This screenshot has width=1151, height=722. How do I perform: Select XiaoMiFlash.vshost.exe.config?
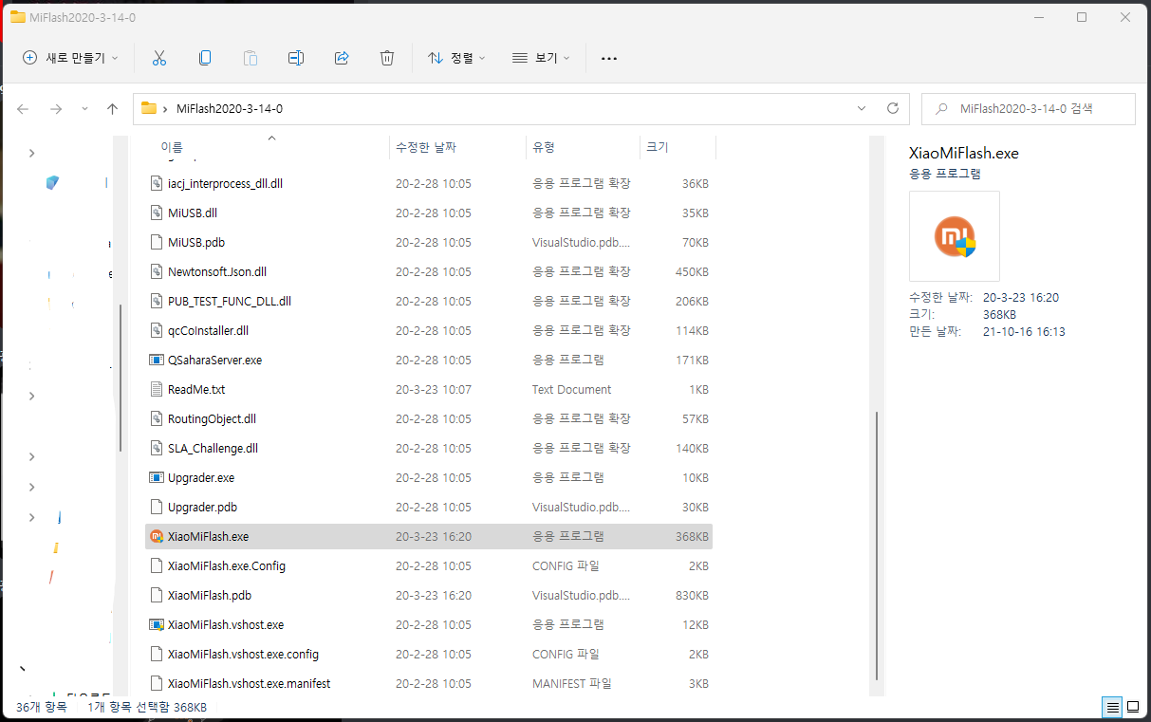[429, 654]
